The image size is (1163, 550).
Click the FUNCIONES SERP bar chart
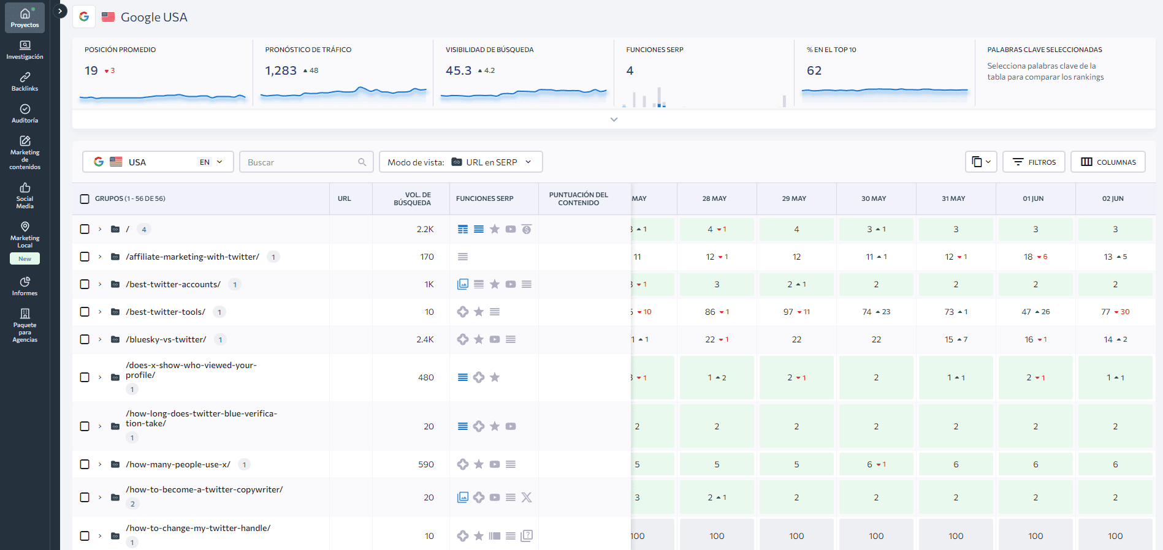coord(704,97)
